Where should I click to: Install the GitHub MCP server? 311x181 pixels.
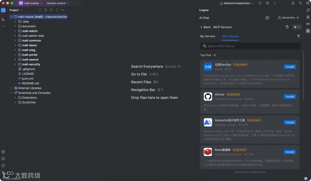point(290,97)
